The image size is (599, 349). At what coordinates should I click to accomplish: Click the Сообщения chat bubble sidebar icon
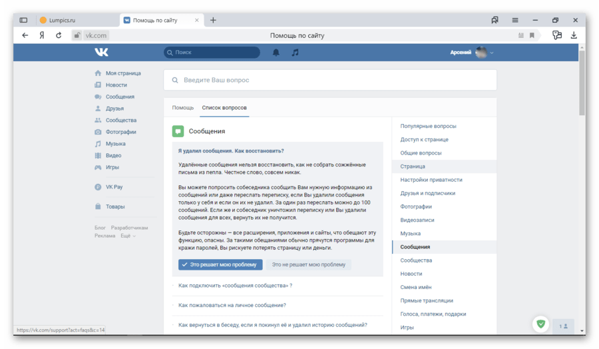tap(98, 97)
